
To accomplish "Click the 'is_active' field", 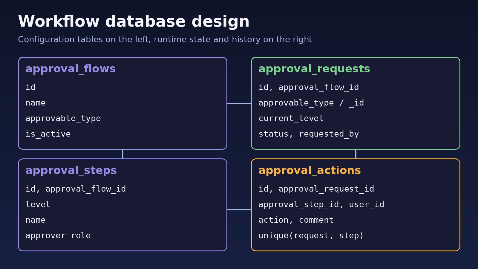I will 48,134.
